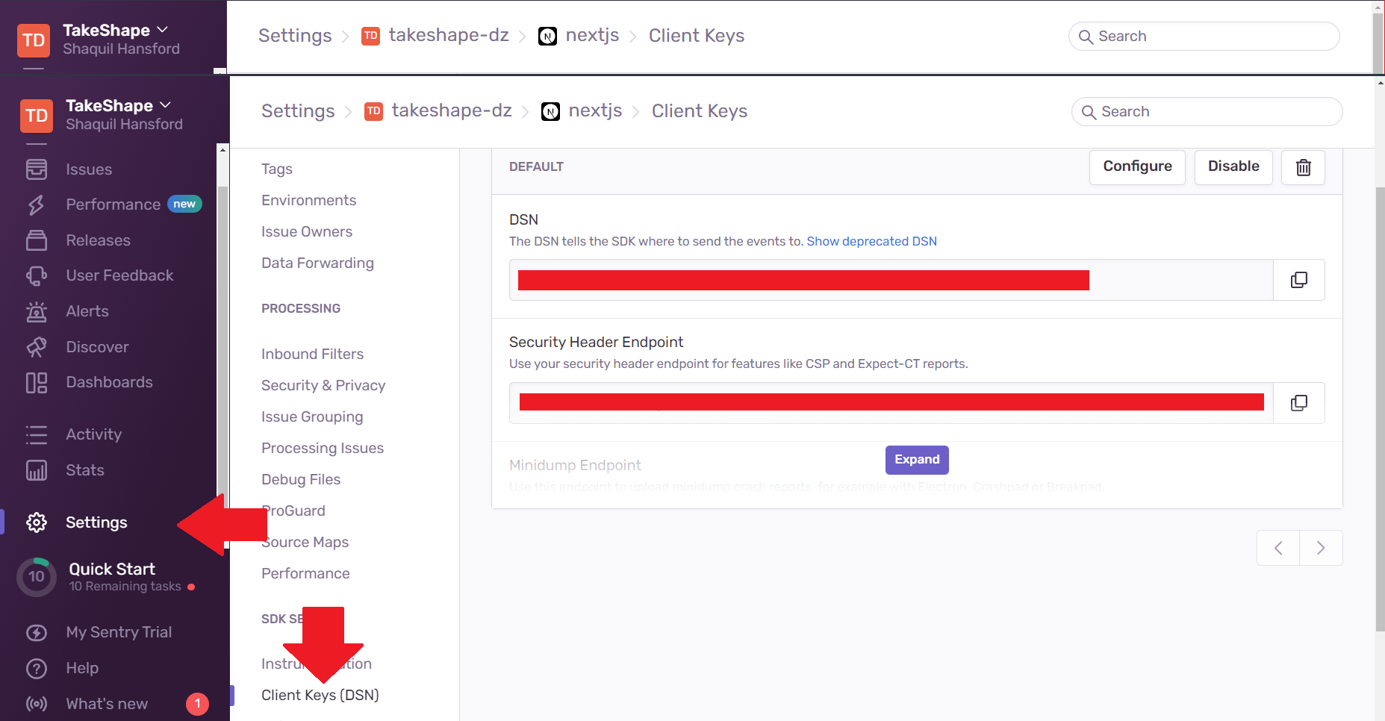1385x721 pixels.
Task: Go to User Feedback
Action: 119,275
